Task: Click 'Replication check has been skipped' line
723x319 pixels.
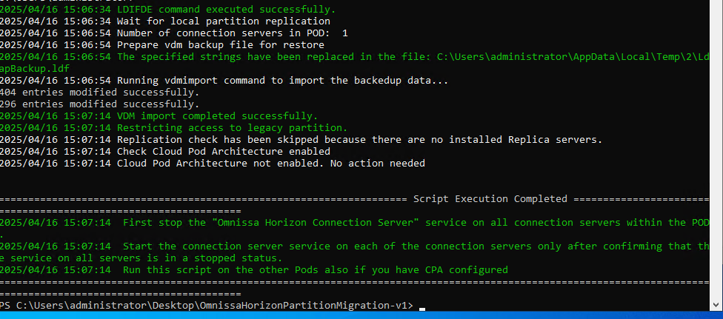Action: 301,140
